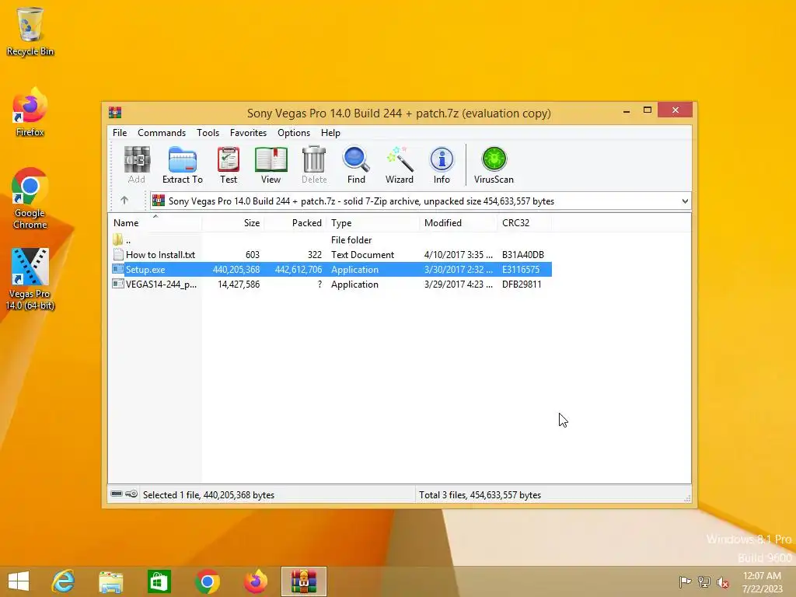Click CRC32 value B31A40DB

tap(523, 254)
